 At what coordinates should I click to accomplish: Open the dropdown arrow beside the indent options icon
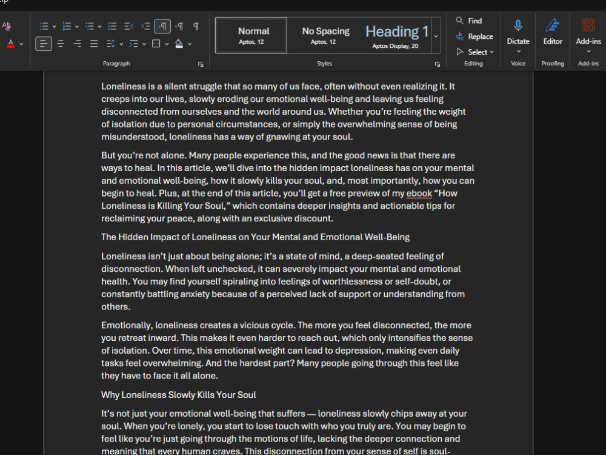(144, 44)
